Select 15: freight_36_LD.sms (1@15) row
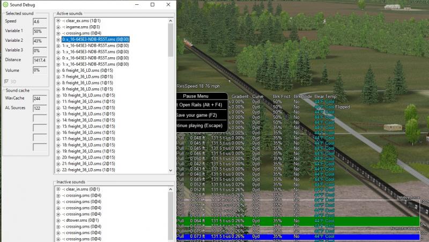Screen dimensions: 429x242 [88, 126]
